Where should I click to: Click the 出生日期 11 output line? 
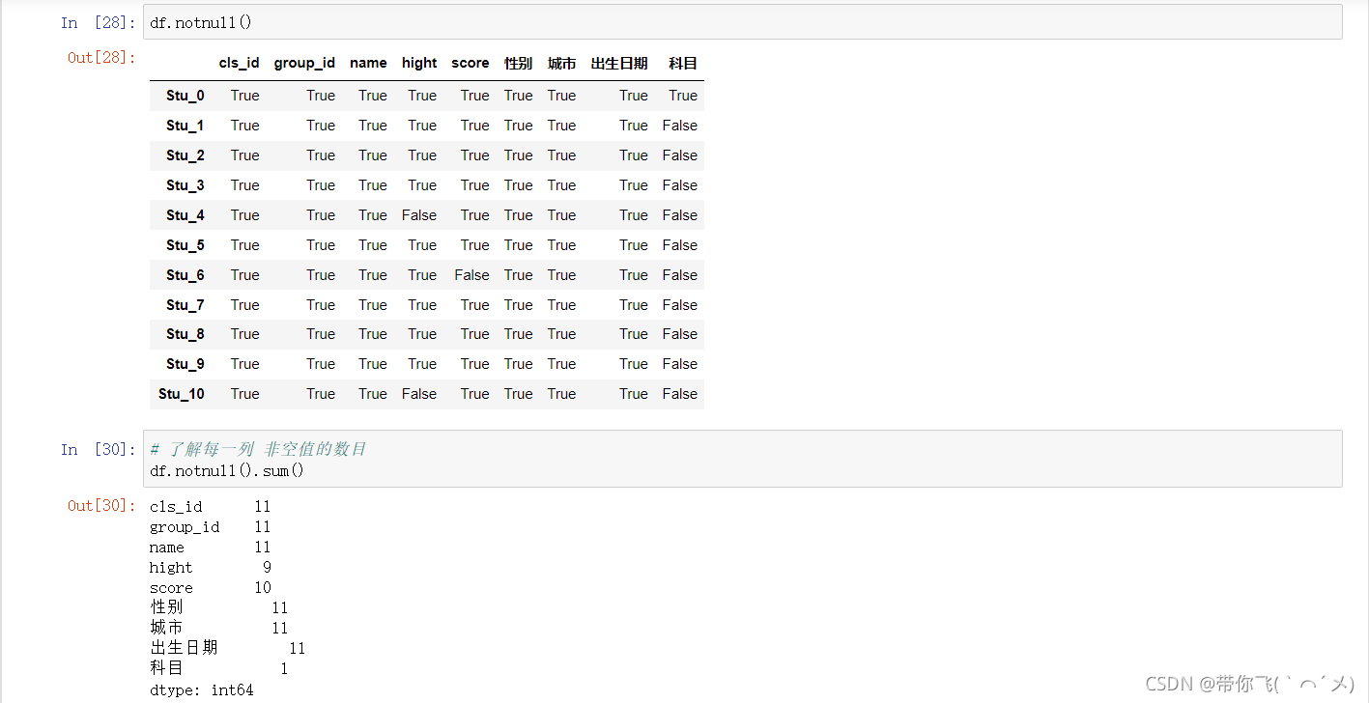point(227,648)
